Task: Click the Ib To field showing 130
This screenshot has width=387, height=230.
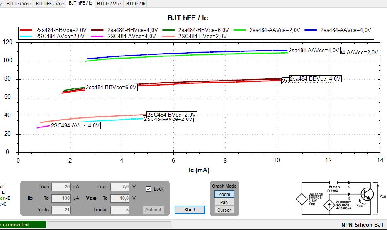Action: (x=61, y=198)
